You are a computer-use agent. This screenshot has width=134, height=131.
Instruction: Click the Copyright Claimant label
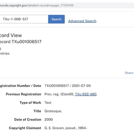[25, 128]
